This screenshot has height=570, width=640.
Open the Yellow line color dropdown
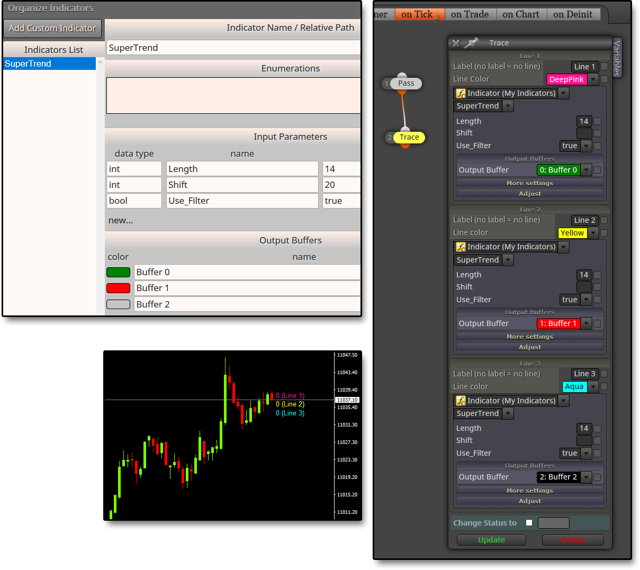tap(593, 233)
